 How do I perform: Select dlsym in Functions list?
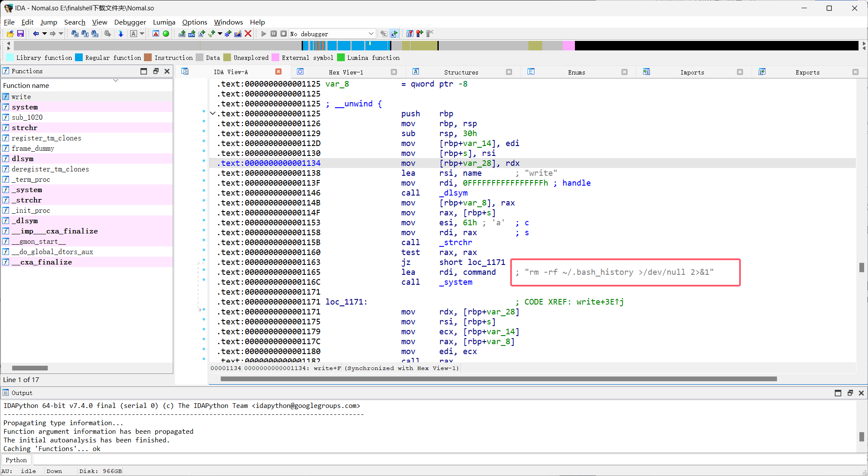[x=22, y=159]
